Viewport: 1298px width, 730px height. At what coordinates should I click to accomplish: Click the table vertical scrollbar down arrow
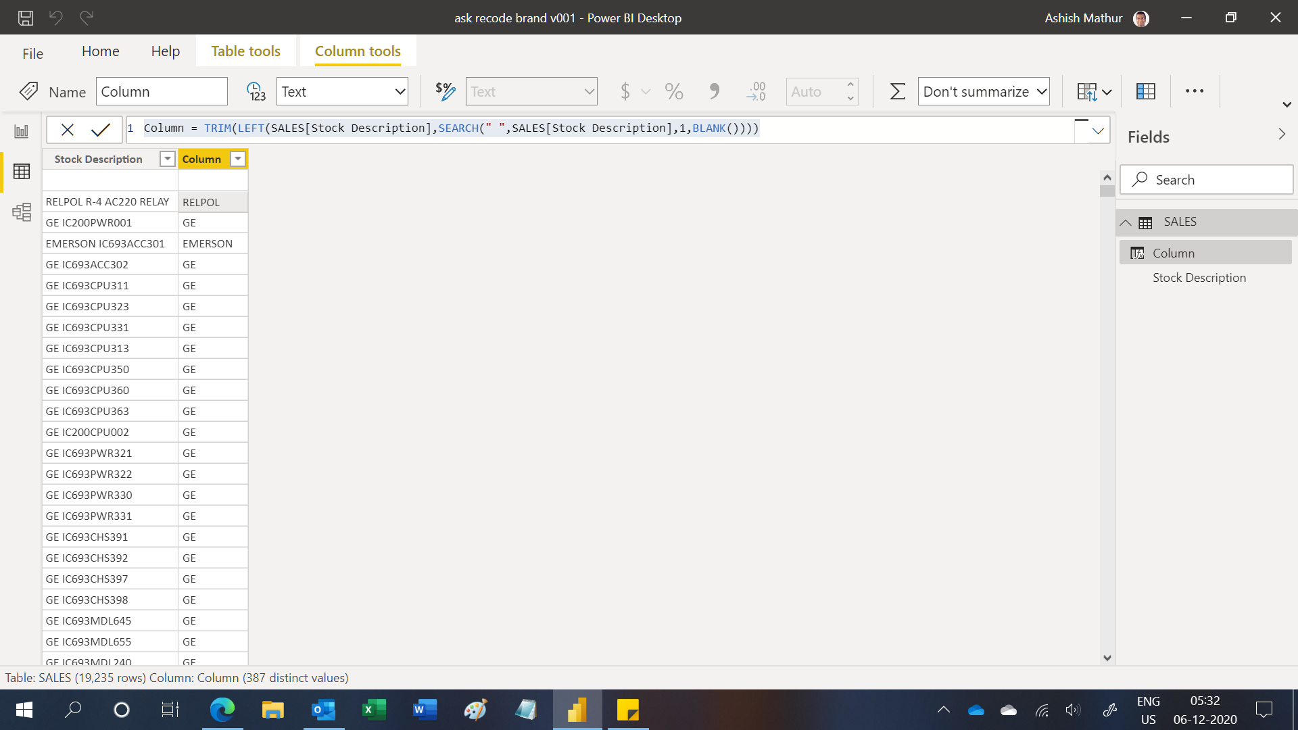pos(1107,658)
